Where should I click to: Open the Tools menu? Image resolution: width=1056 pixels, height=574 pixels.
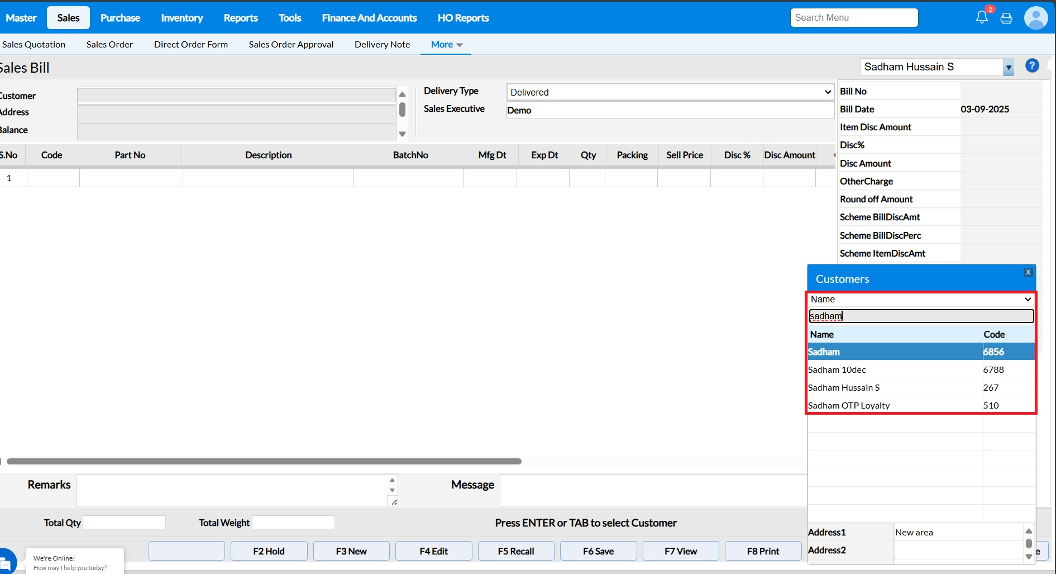point(290,18)
